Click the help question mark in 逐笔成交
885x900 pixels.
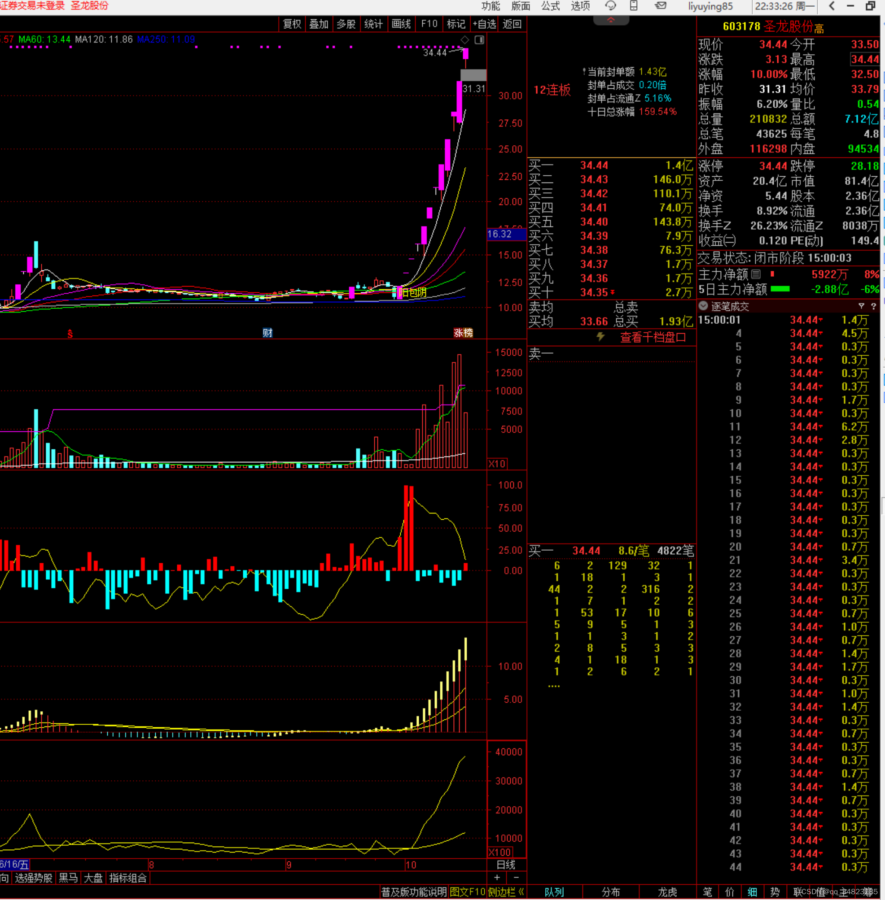click(873, 306)
